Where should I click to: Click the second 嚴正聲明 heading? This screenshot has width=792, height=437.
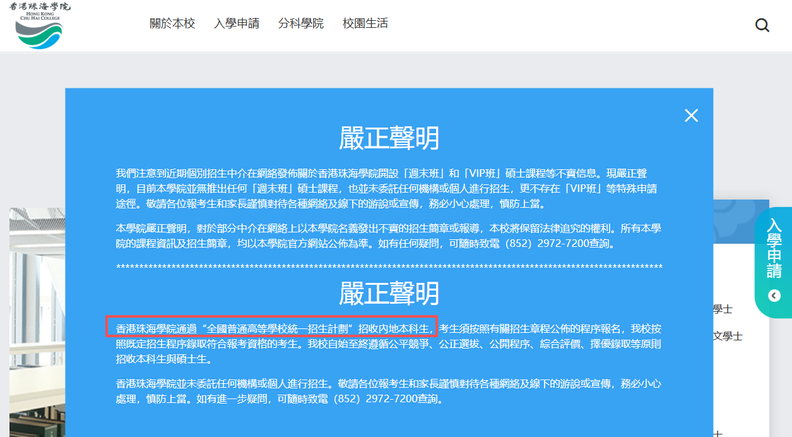[389, 294]
